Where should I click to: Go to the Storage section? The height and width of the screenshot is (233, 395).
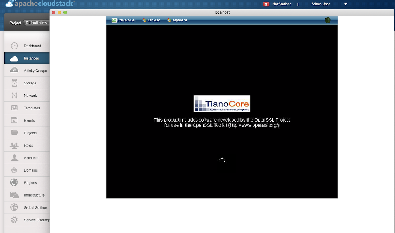pyautogui.click(x=27, y=83)
